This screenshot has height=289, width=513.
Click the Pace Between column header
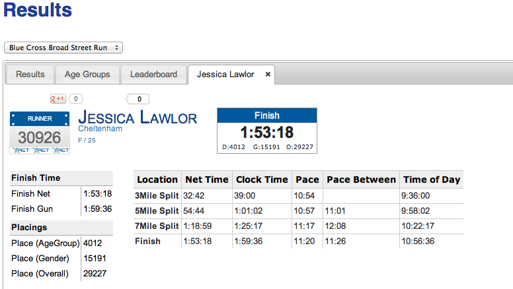[361, 179]
